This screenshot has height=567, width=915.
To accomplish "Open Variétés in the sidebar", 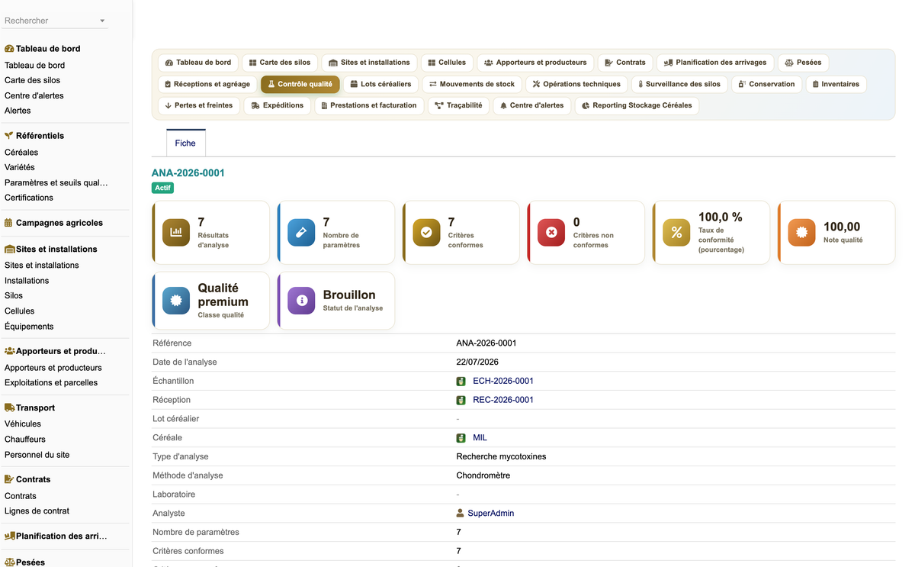I will pos(20,167).
